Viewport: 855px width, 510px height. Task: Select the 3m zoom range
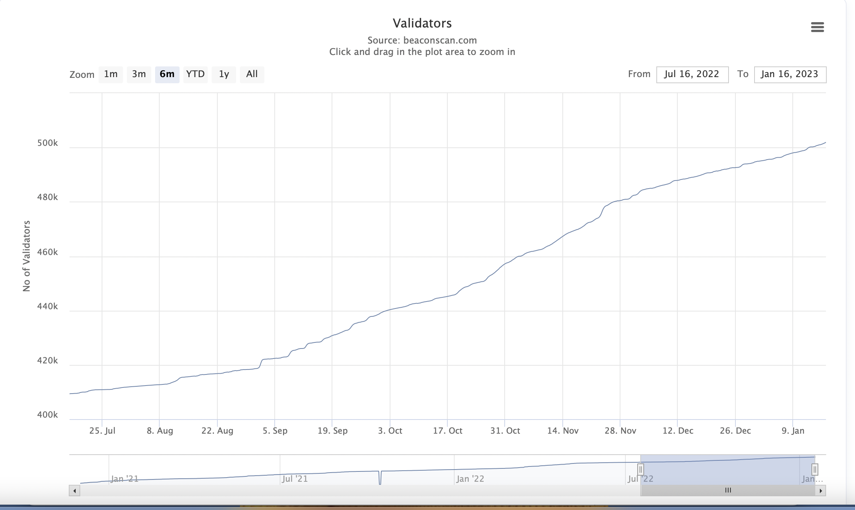[x=139, y=74]
